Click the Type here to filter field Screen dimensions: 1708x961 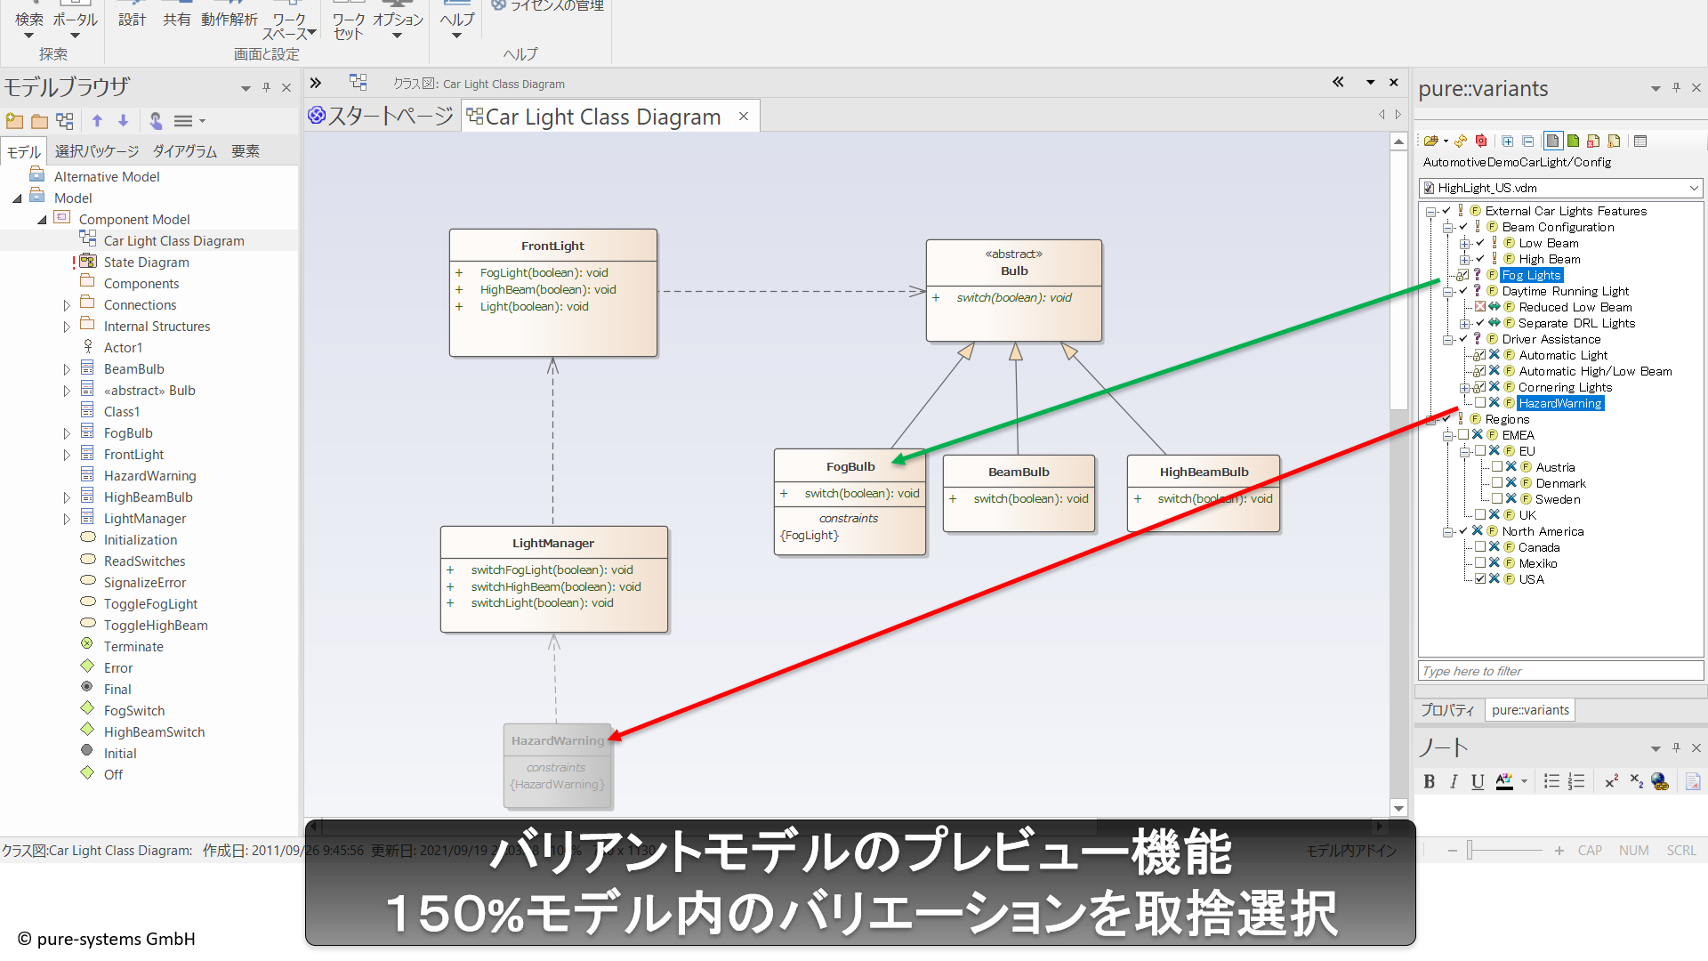(x=1560, y=671)
